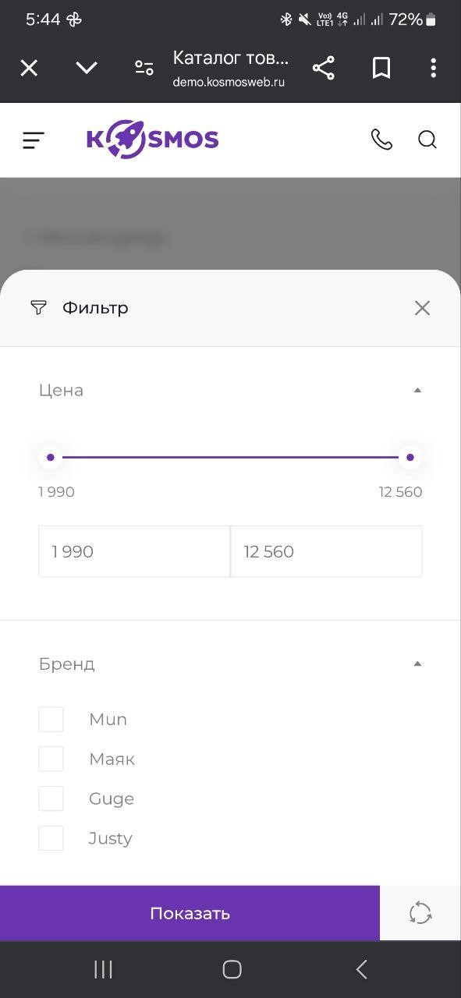461x998 pixels.
Task: Reset filters with the refresh icon
Action: [420, 912]
